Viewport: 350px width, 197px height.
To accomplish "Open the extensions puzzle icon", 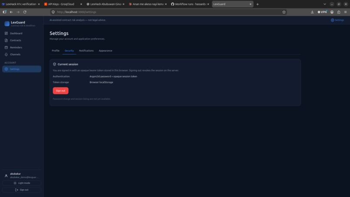I will 339,12.
